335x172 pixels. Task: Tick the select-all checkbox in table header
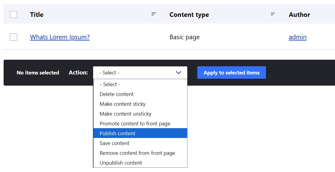(13, 14)
